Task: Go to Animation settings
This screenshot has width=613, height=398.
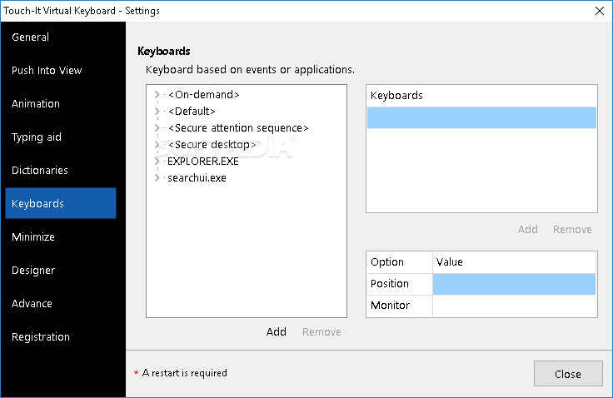Action: click(61, 103)
